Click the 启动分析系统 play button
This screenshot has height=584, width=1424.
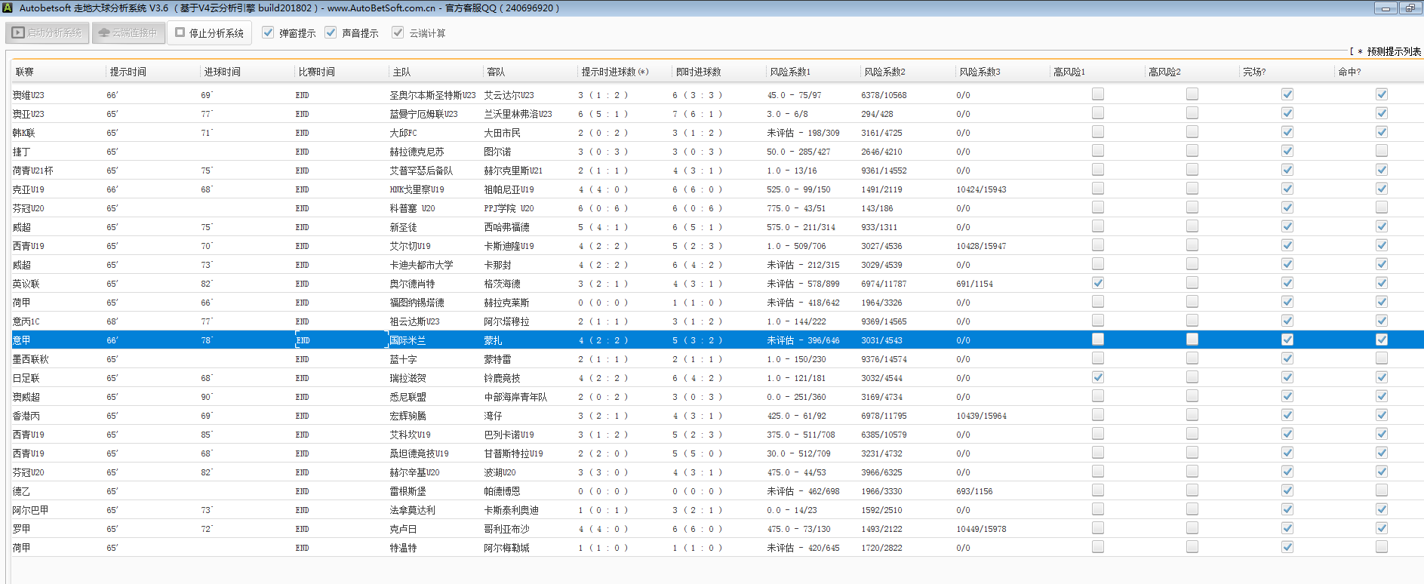click(x=48, y=33)
